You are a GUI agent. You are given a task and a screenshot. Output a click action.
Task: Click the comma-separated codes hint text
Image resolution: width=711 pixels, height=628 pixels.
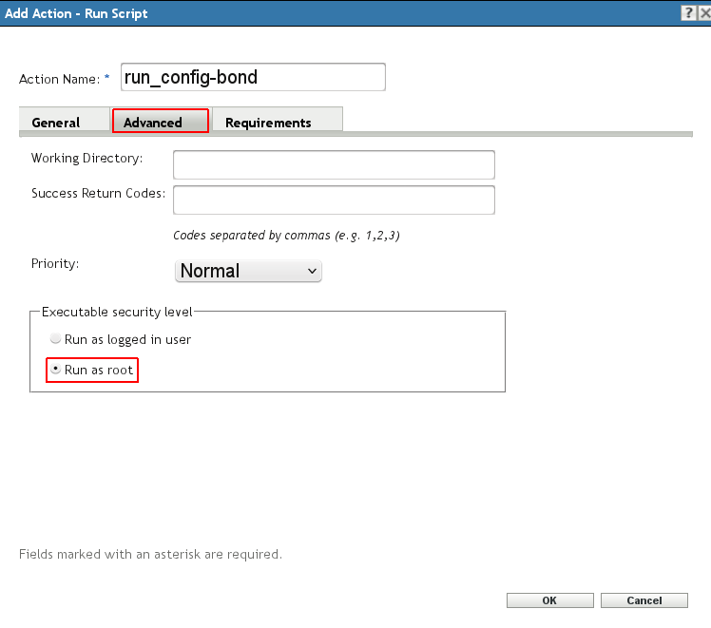click(286, 235)
